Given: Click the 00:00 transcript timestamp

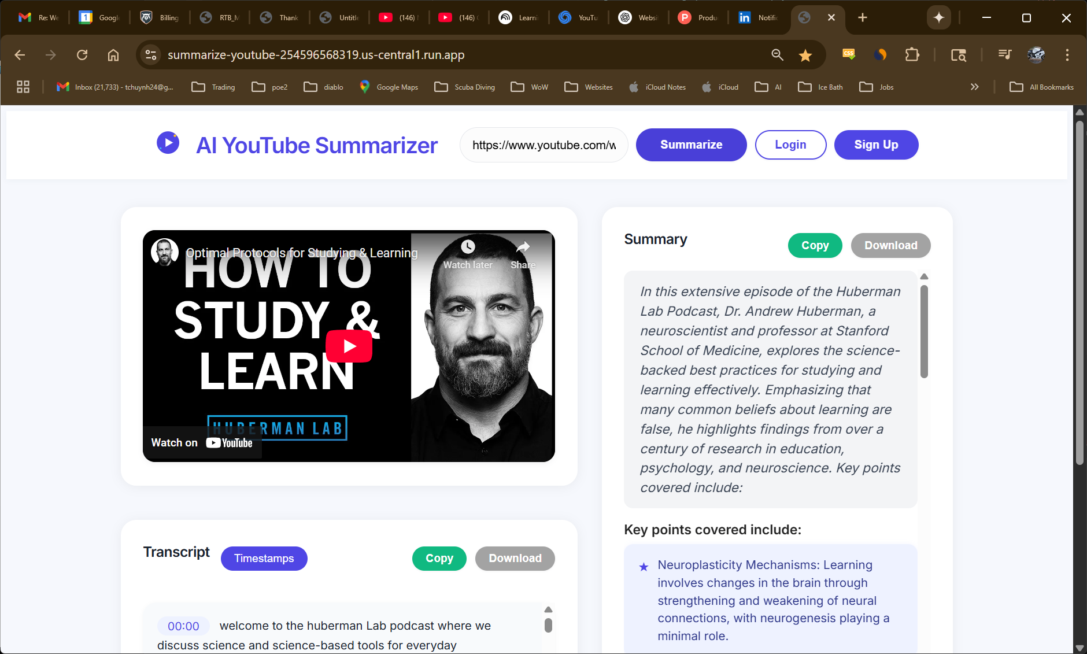Looking at the screenshot, I should (183, 626).
